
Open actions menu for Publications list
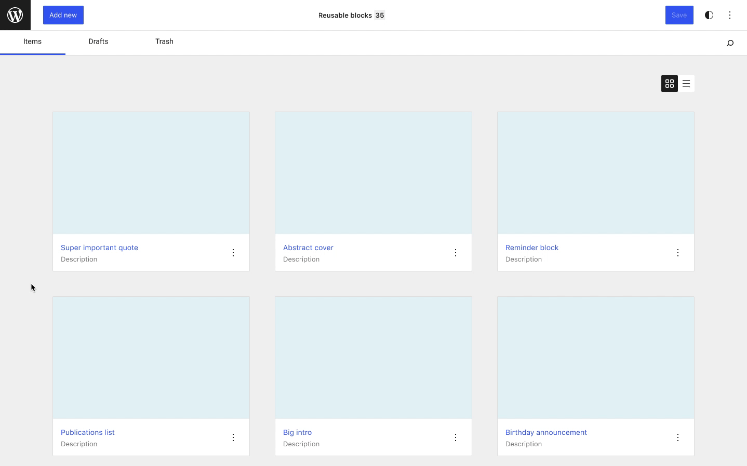pyautogui.click(x=233, y=437)
